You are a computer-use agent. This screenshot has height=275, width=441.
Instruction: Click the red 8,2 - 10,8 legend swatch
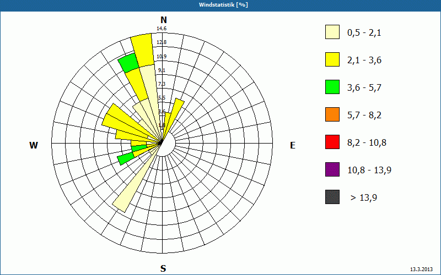[332, 142]
